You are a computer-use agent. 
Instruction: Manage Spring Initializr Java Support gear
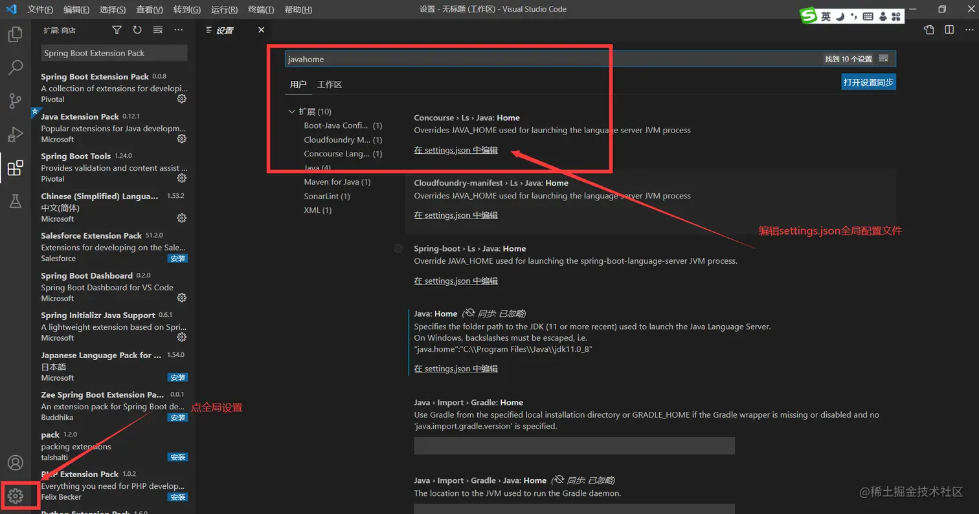182,337
